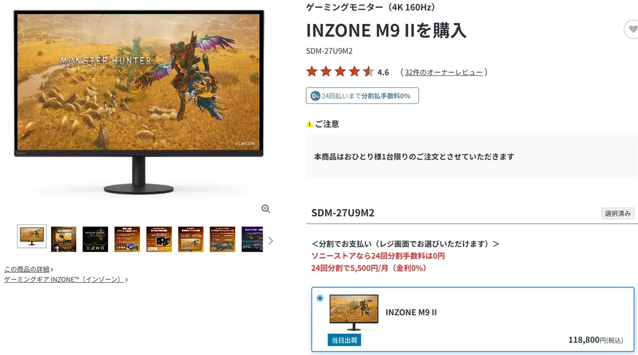Click the heart favorite icon
638x355 pixels.
click(x=632, y=29)
